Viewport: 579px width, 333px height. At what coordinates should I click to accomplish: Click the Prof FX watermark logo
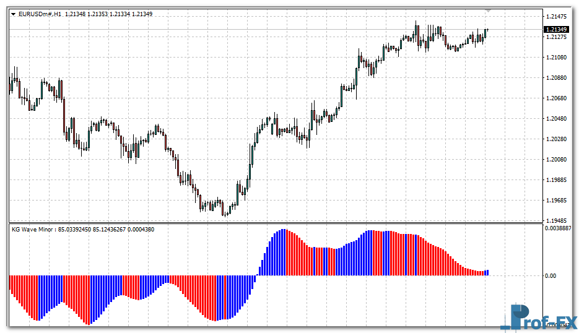click(538, 318)
